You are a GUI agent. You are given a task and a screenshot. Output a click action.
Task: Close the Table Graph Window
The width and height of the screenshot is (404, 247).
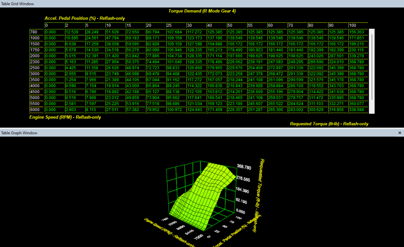[x=400, y=133]
